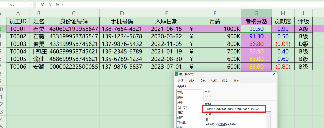Select the contribution cell (0.01)
This screenshot has width=324, height=128.
pos(283,44)
